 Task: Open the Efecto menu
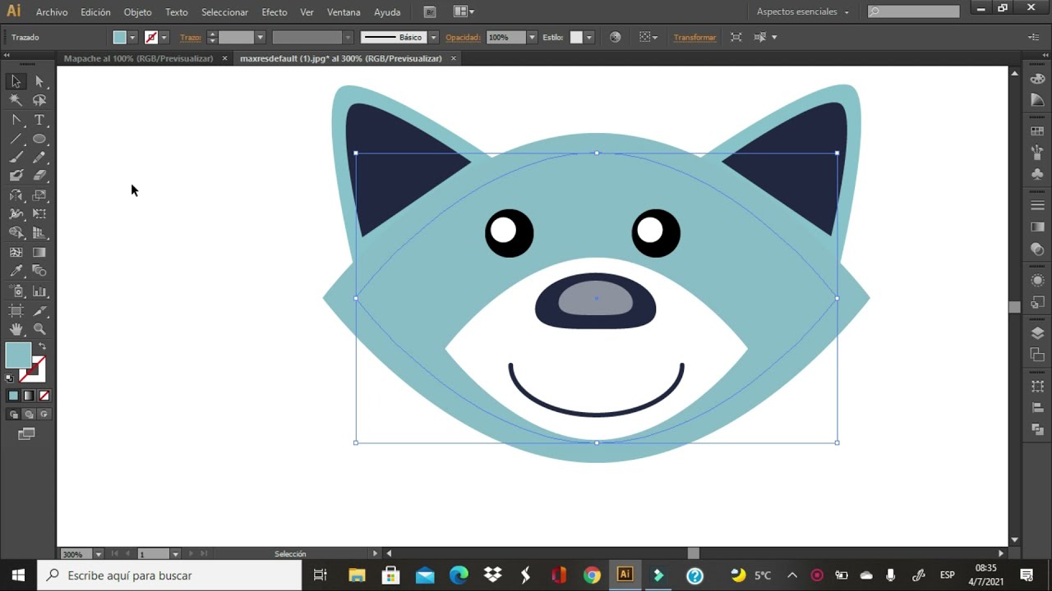275,12
